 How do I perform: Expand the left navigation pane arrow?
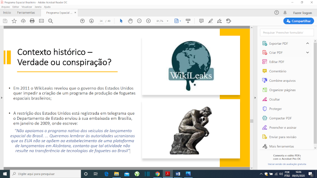click(x=2, y=98)
